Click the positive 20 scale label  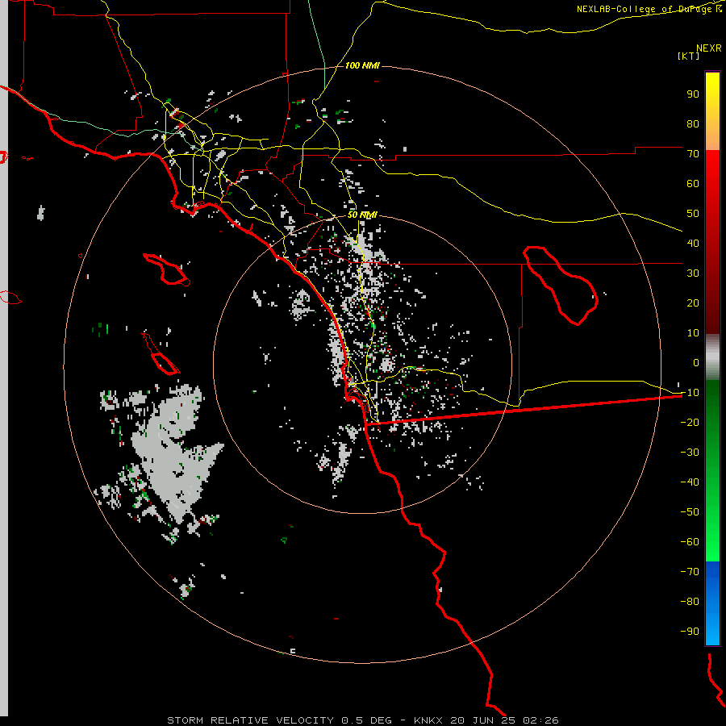coord(693,302)
